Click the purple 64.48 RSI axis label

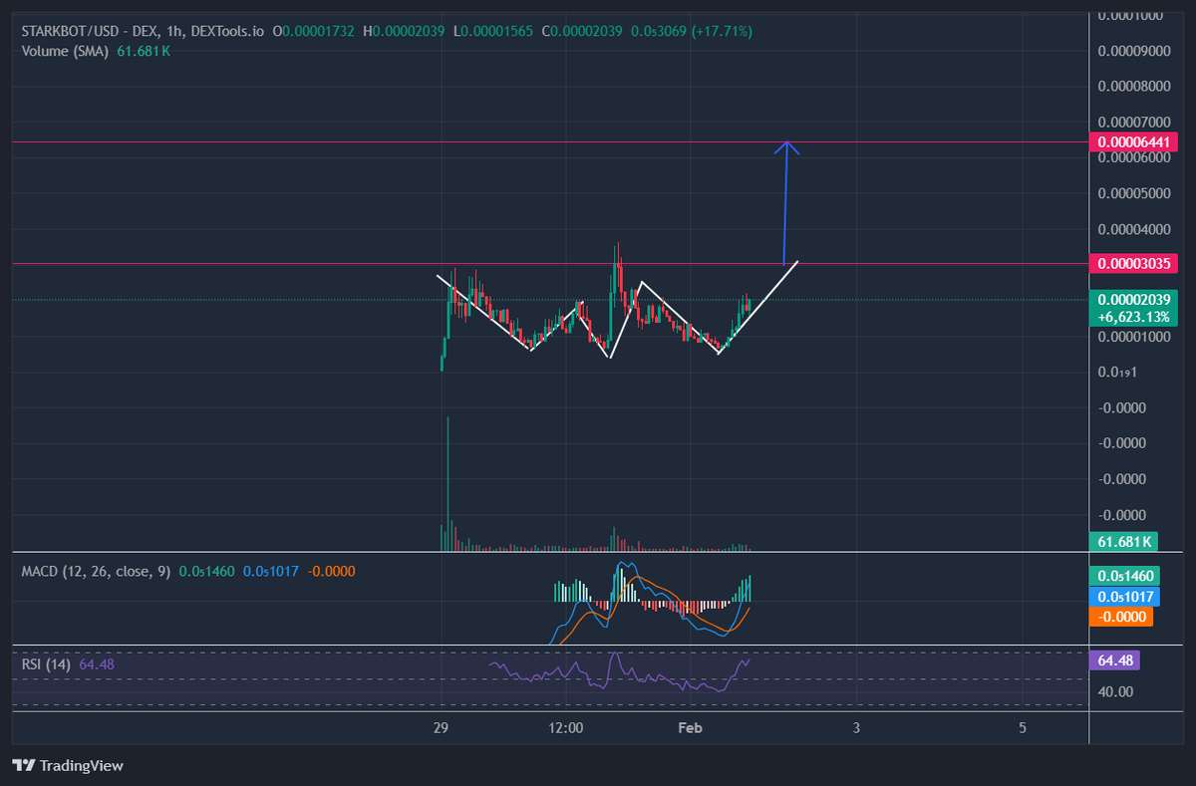[1116, 660]
